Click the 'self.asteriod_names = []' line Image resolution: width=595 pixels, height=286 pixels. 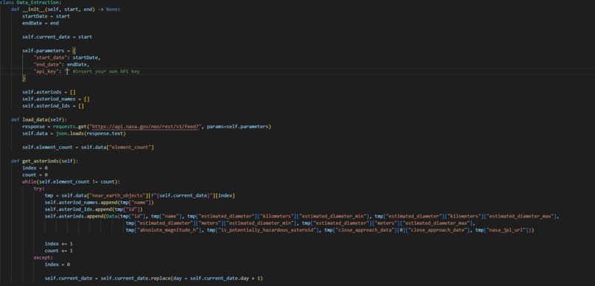[x=56, y=99]
